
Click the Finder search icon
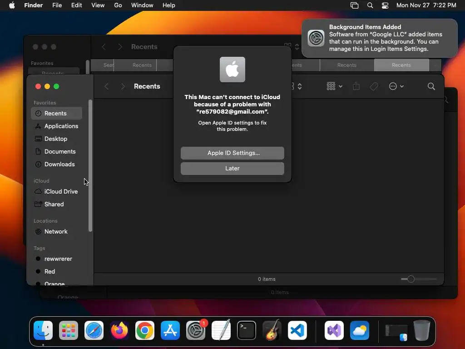[431, 86]
